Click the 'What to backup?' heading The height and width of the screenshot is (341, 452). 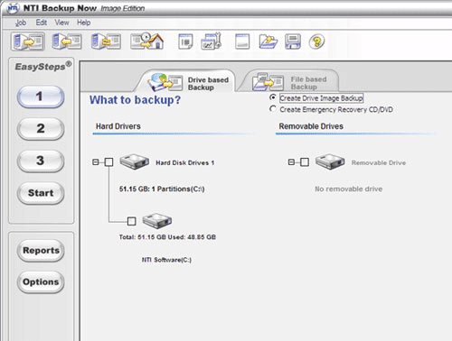click(135, 100)
